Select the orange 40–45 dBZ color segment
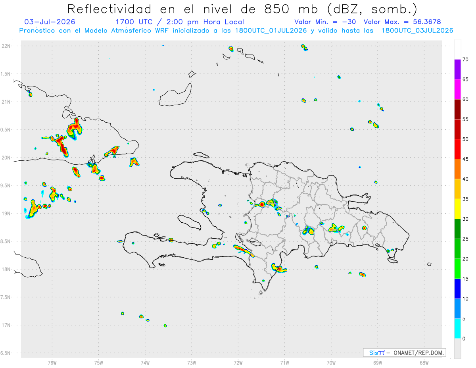The image size is (476, 368). 457,169
